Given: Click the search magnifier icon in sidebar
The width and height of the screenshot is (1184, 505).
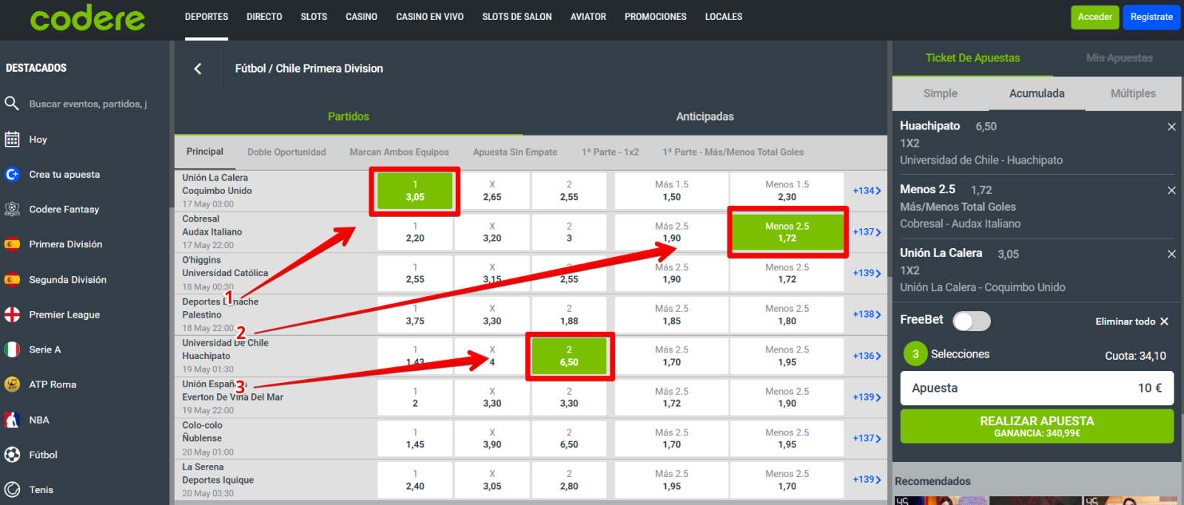Looking at the screenshot, I should (x=12, y=104).
